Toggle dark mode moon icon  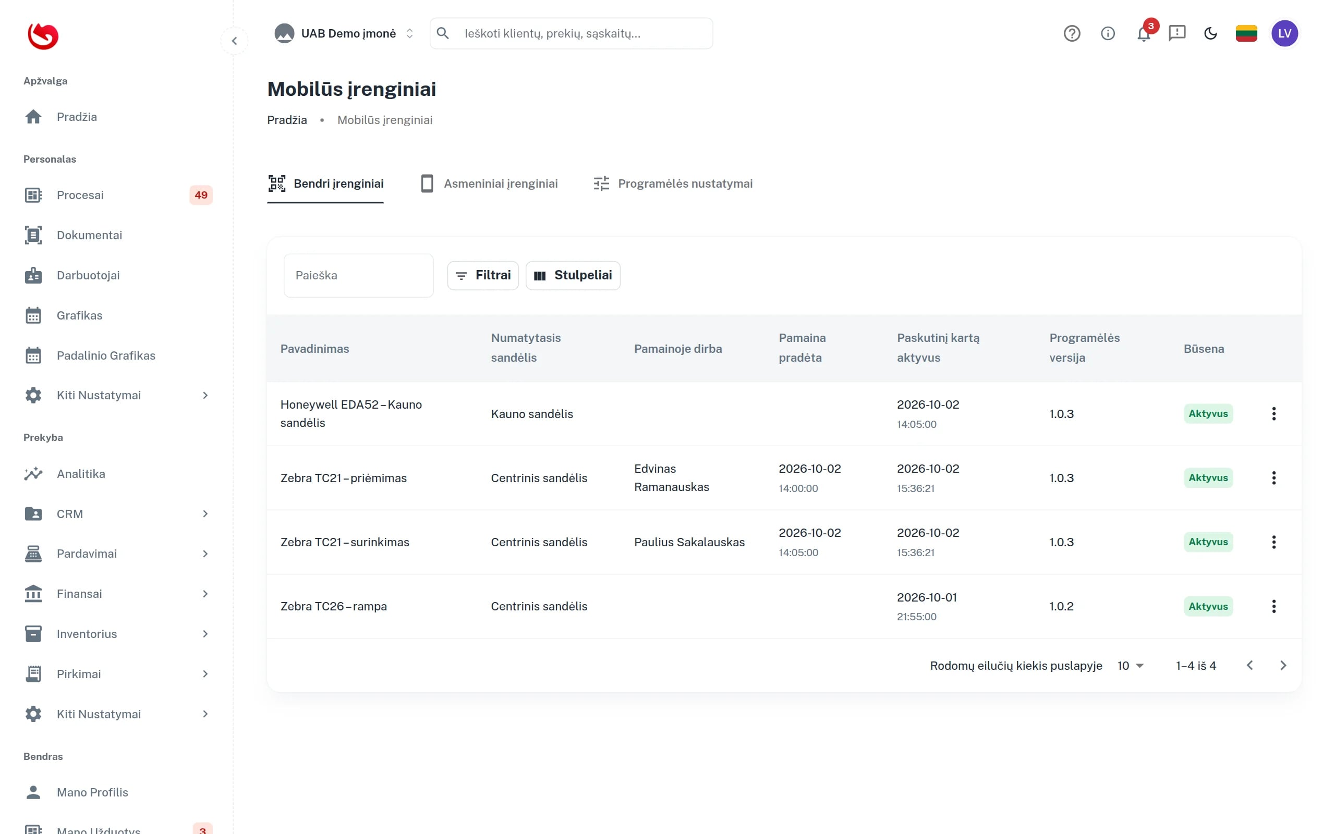point(1210,34)
